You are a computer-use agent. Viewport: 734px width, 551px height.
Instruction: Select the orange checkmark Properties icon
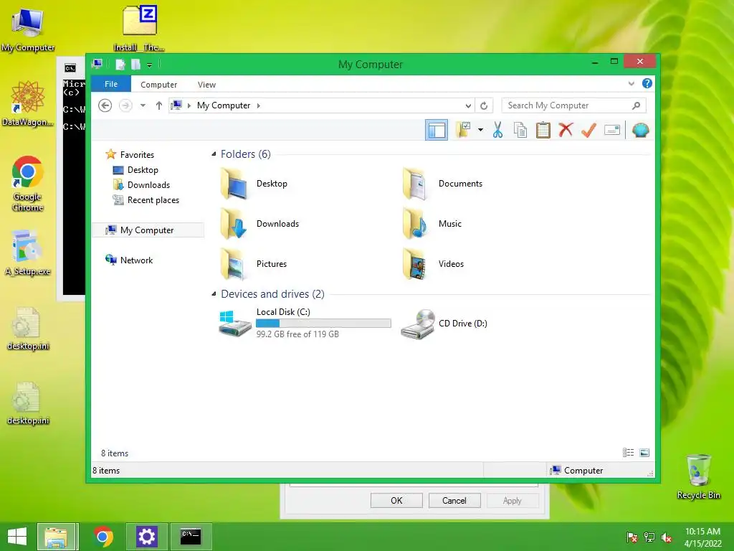pyautogui.click(x=589, y=130)
